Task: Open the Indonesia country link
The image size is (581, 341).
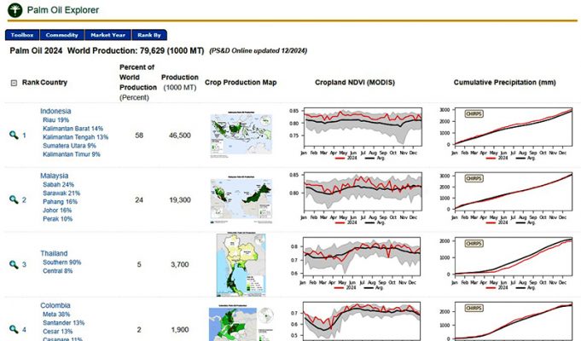Action: click(55, 111)
